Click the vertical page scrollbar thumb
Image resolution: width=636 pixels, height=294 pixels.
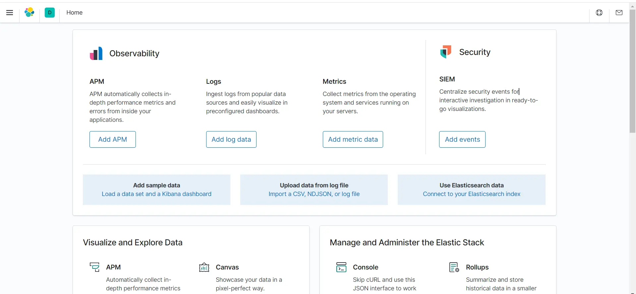point(633,71)
